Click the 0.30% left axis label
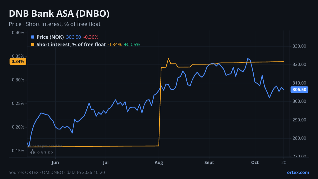 [18, 80]
